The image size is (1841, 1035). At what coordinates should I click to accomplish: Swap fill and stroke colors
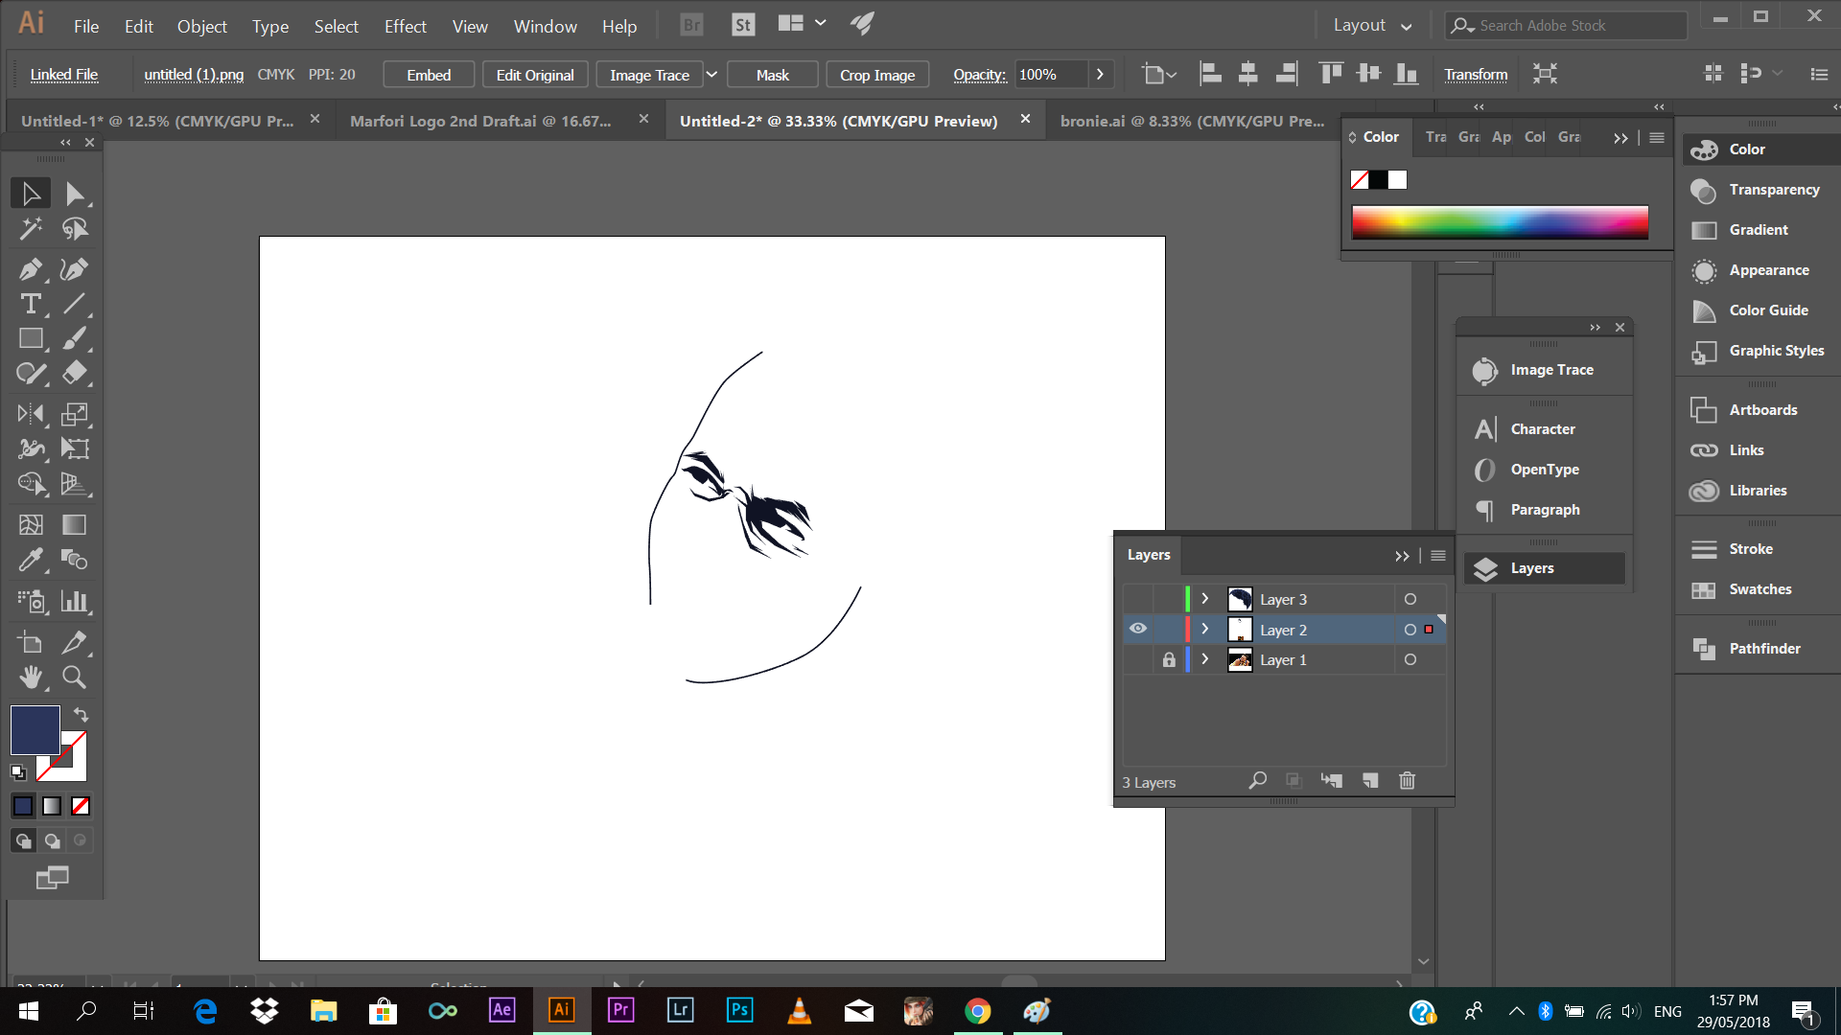pos(82,715)
